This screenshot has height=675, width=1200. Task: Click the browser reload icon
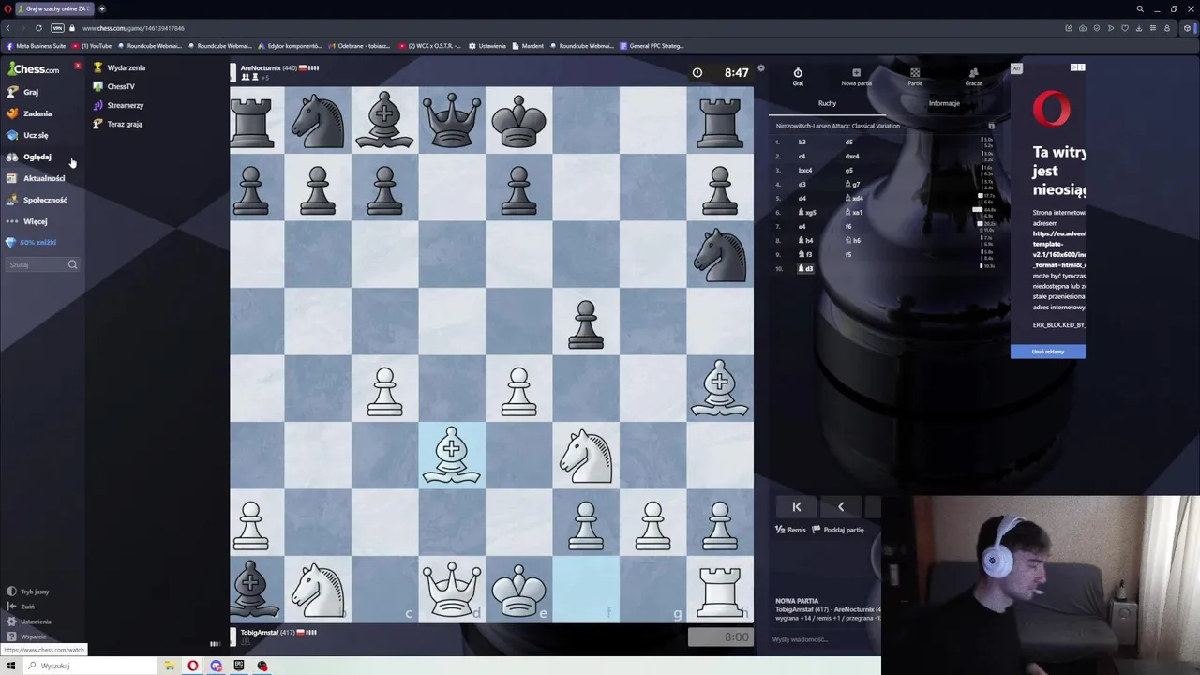tap(38, 28)
